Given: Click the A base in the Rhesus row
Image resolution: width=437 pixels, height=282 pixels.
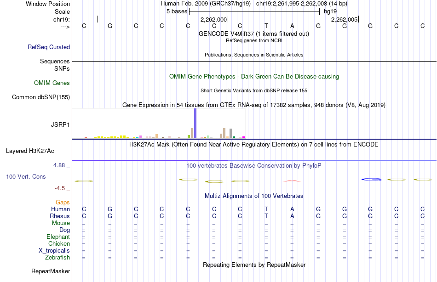Looking at the screenshot, I should pos(292,216).
